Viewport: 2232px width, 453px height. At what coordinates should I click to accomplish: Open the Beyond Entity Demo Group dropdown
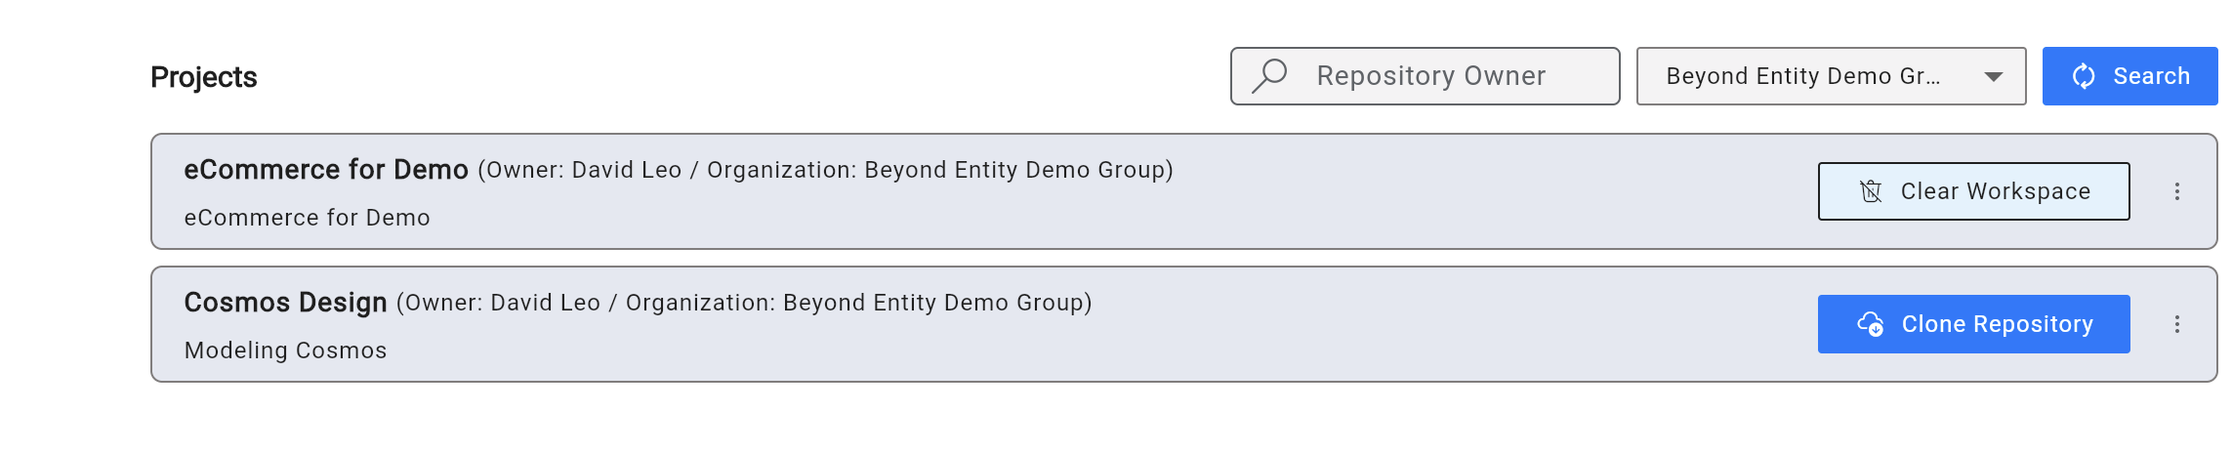(x=1804, y=76)
